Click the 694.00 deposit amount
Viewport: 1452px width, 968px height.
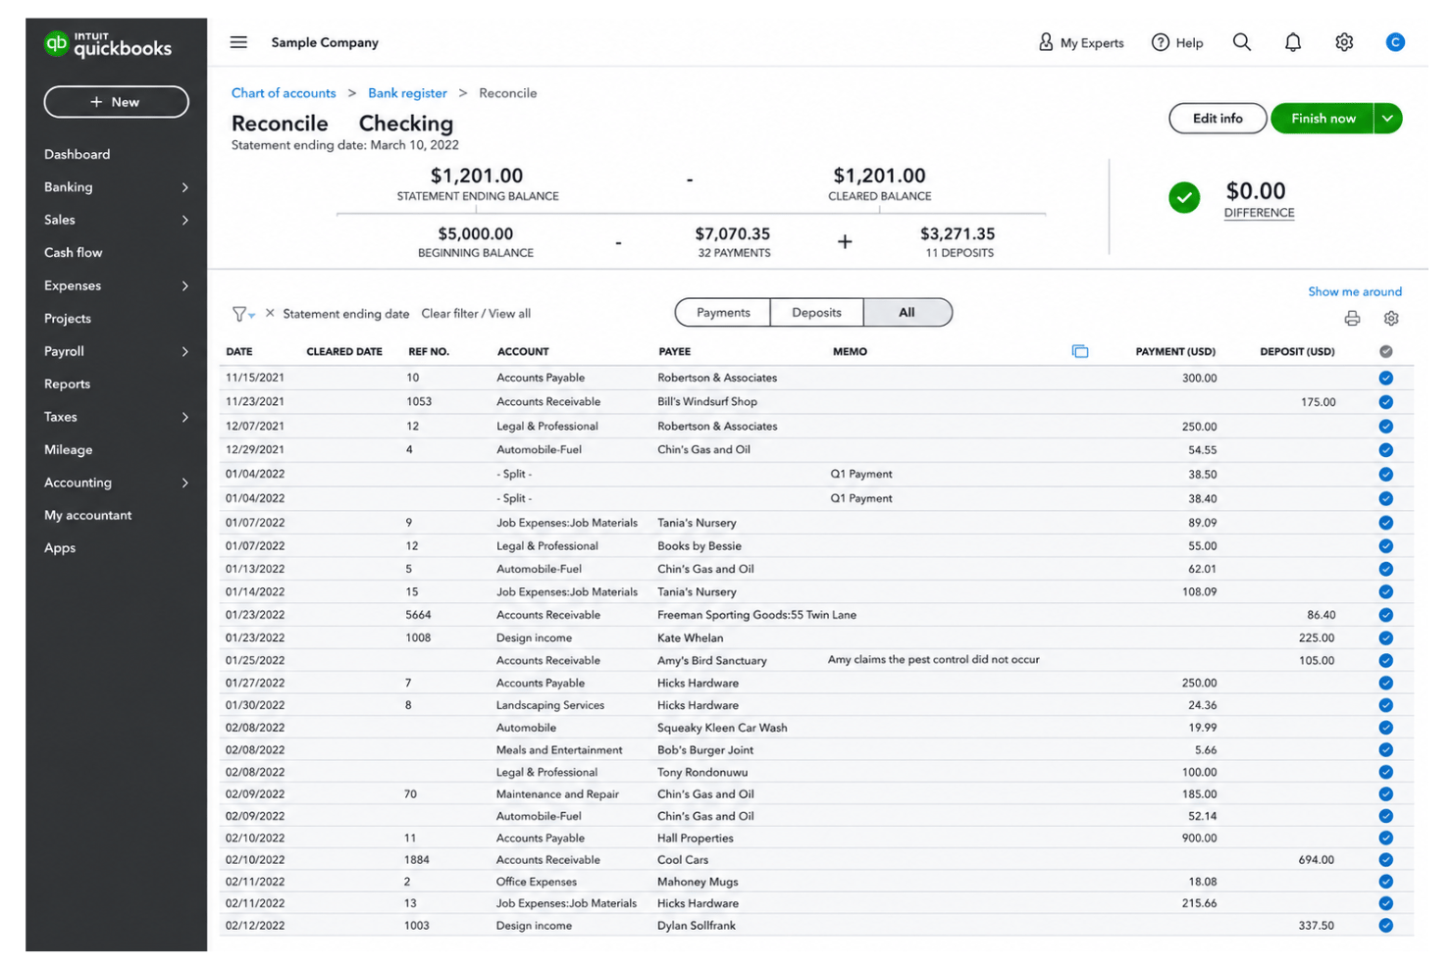(x=1316, y=860)
